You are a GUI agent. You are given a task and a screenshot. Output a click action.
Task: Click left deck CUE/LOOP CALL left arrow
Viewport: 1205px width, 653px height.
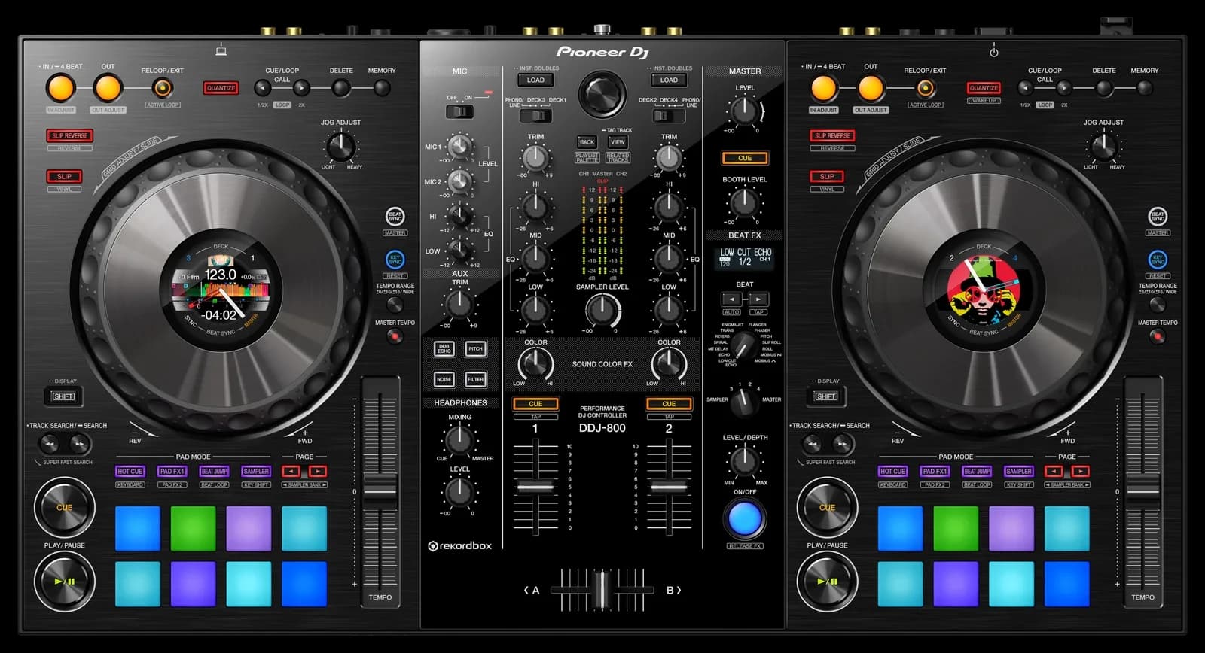263,88
